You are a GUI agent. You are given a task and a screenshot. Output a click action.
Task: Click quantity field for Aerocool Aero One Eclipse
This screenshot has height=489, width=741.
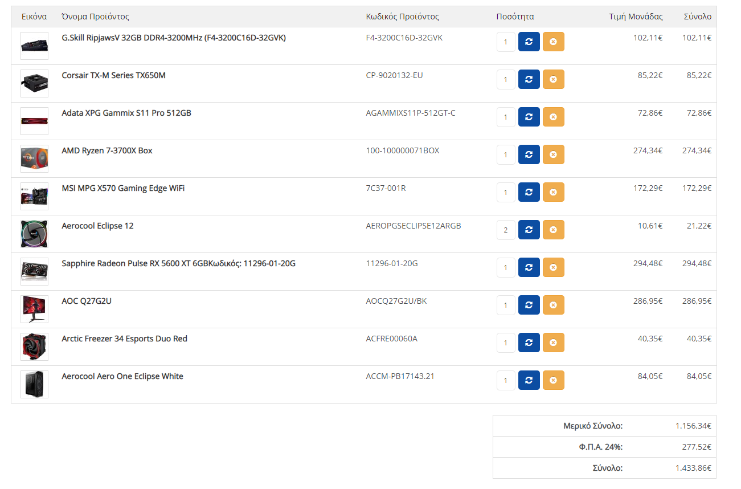point(506,380)
